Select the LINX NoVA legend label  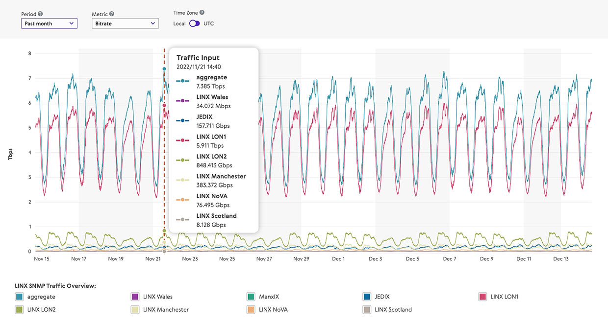tap(274, 309)
